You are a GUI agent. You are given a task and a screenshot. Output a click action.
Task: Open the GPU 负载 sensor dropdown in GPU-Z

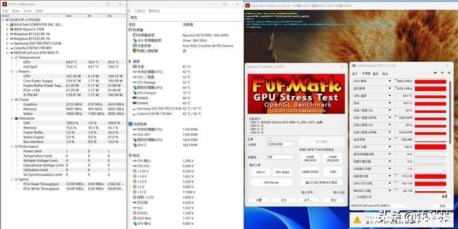pyautogui.click(x=389, y=147)
